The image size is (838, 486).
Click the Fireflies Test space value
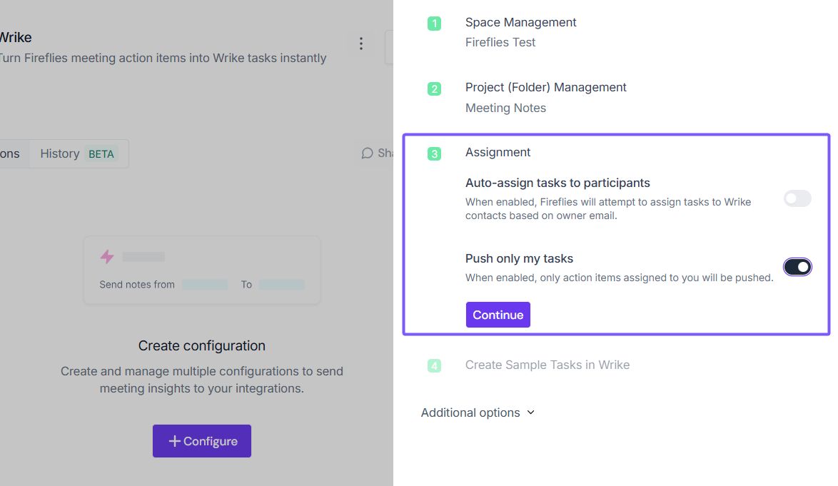point(500,42)
